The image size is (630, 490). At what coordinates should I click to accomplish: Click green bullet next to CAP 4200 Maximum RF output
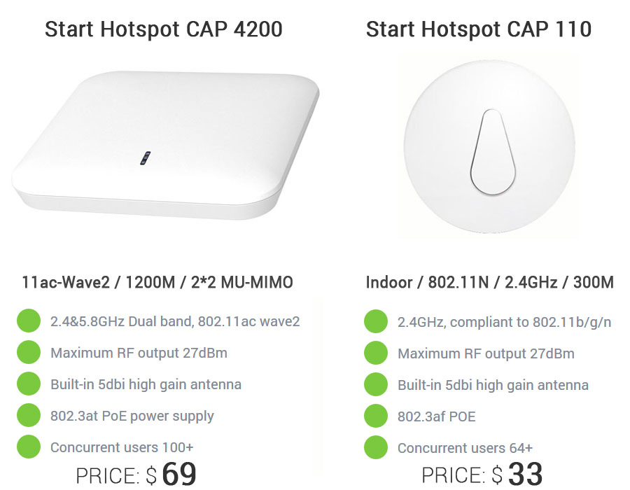coord(29,352)
